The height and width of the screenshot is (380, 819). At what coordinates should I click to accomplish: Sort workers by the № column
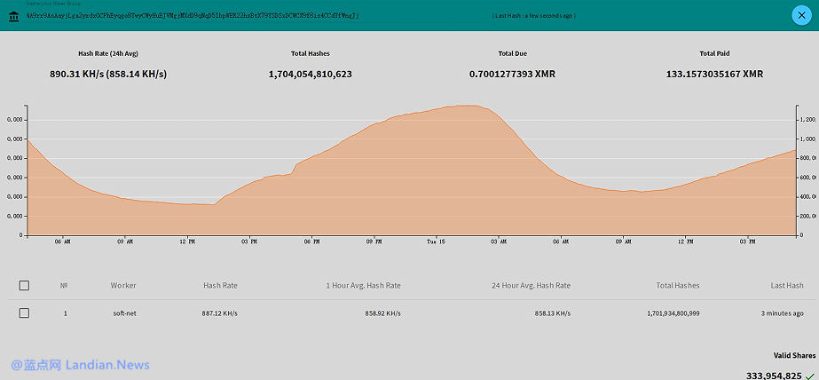pyautogui.click(x=64, y=285)
